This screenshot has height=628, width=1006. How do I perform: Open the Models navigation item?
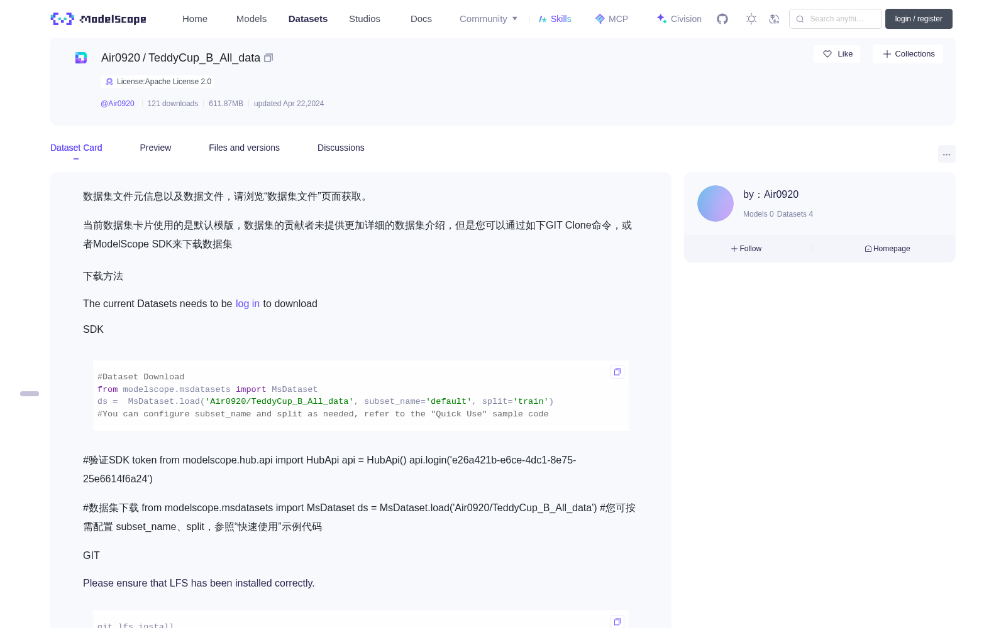tap(251, 19)
